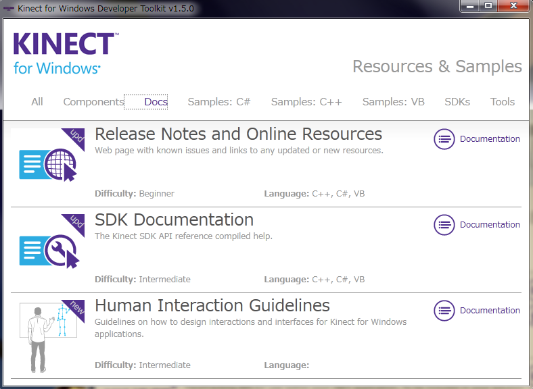Go to the Samples: VB tab
The height and width of the screenshot is (389, 533).
click(393, 102)
